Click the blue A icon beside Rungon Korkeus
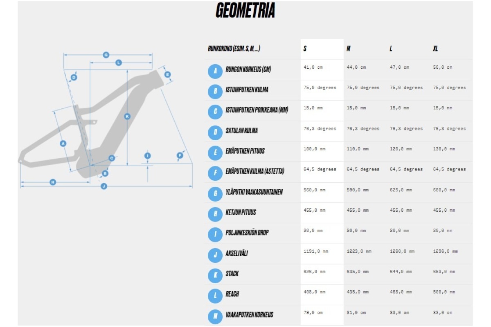This screenshot has height=327, width=491. (215, 71)
